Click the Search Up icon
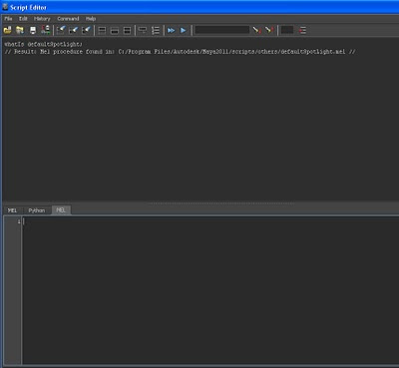399x368 pixels. coord(269,30)
